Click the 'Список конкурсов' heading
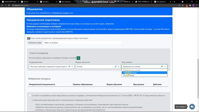Viewport: 199px width, 112px height. tap(39, 53)
